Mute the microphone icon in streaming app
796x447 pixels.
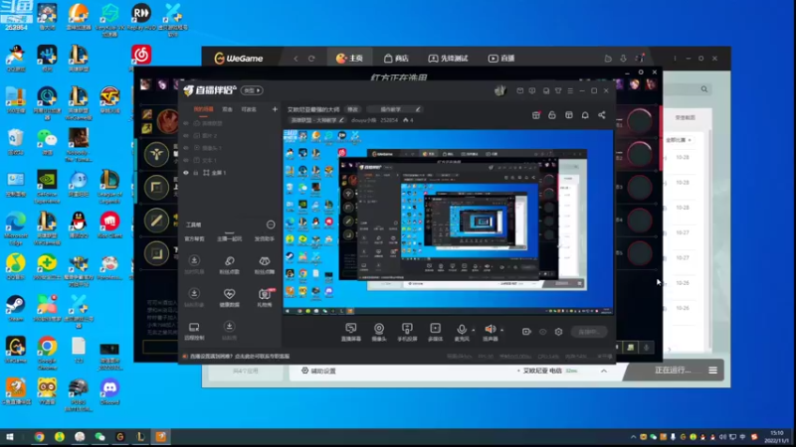(462, 329)
